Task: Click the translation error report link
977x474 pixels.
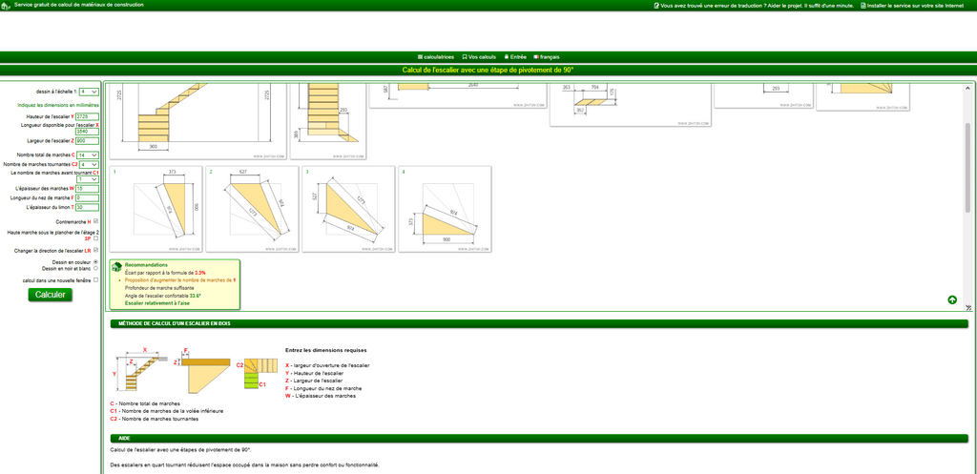Action: tap(754, 5)
